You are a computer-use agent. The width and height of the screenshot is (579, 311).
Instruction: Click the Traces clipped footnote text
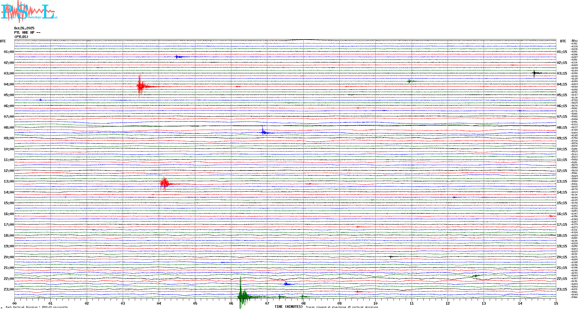pos(342,307)
